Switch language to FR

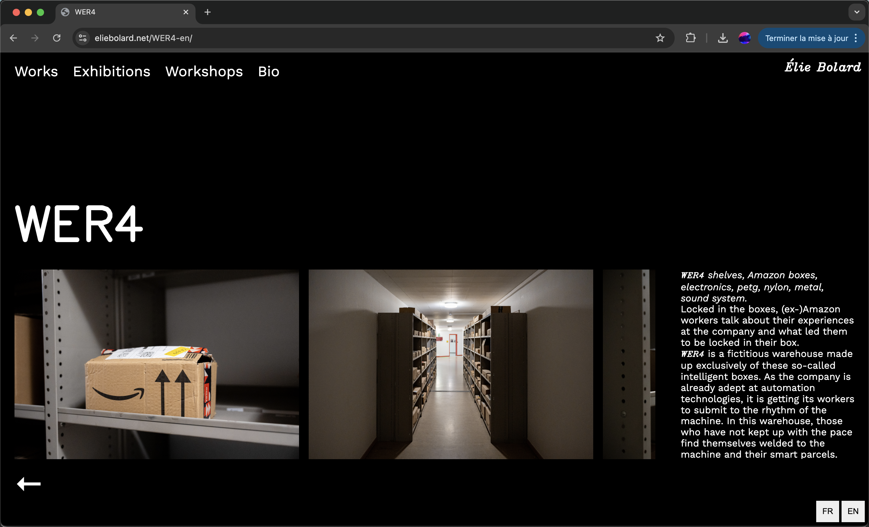827,511
